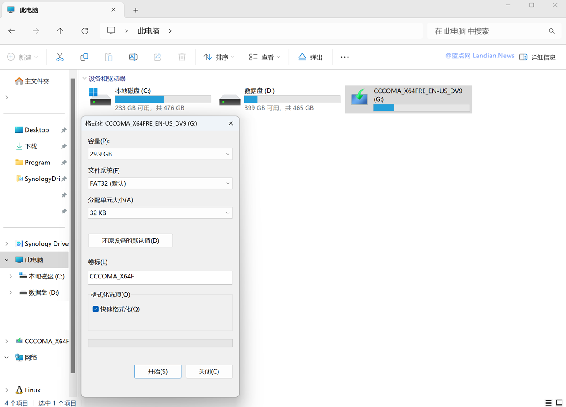Screen dimensions: 566x407
Task: Click the Eject (弹出) toolbar button
Action: tap(310, 57)
